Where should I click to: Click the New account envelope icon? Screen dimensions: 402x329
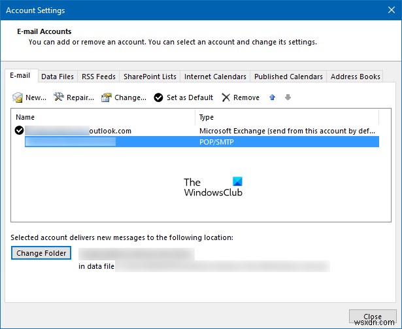pos(18,97)
